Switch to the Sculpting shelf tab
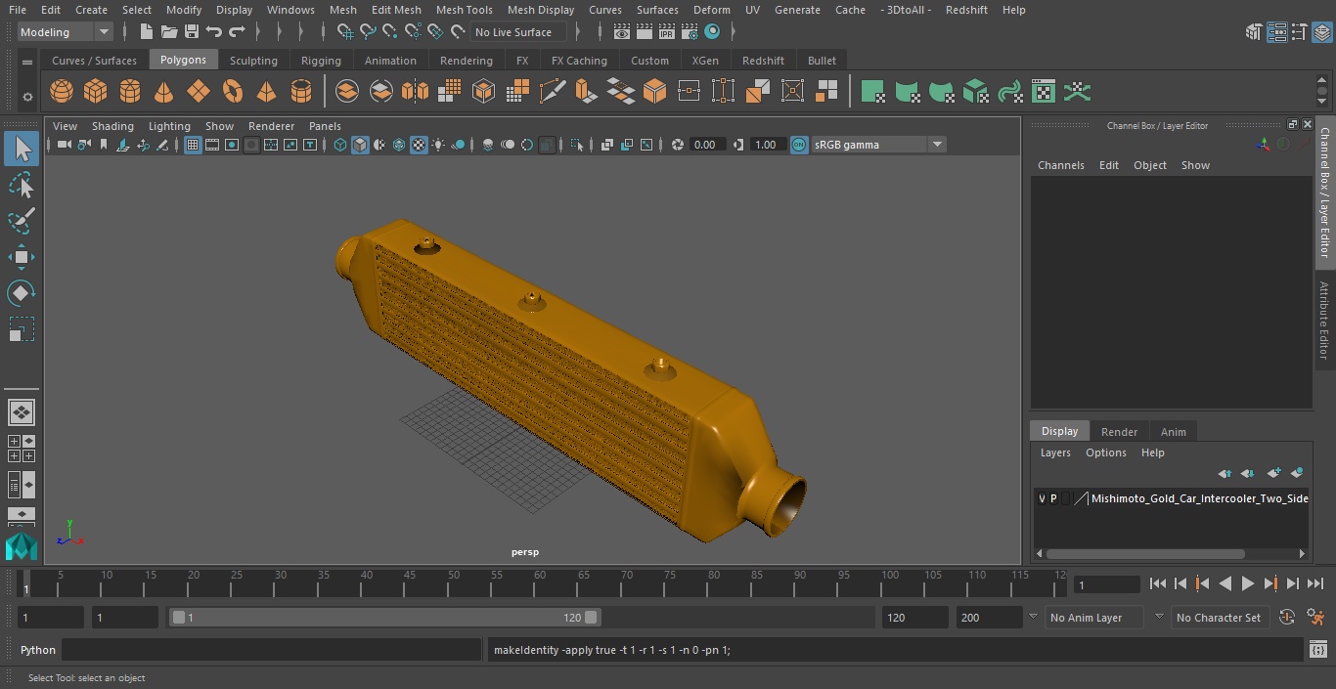The image size is (1336, 689). pyautogui.click(x=253, y=61)
